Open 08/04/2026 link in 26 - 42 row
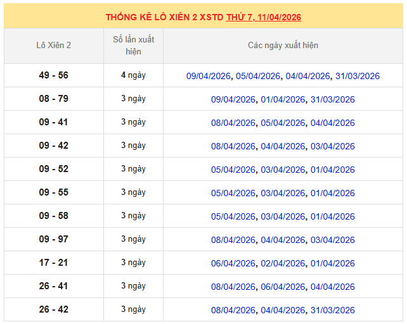The height and width of the screenshot is (324, 407). coord(233,310)
